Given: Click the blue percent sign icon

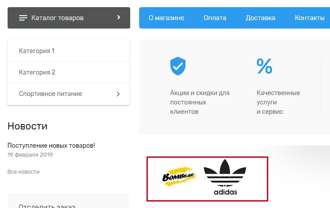Looking at the screenshot, I should [x=264, y=66].
